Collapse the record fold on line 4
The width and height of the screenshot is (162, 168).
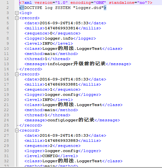pyautogui.click(x=17, y=18)
